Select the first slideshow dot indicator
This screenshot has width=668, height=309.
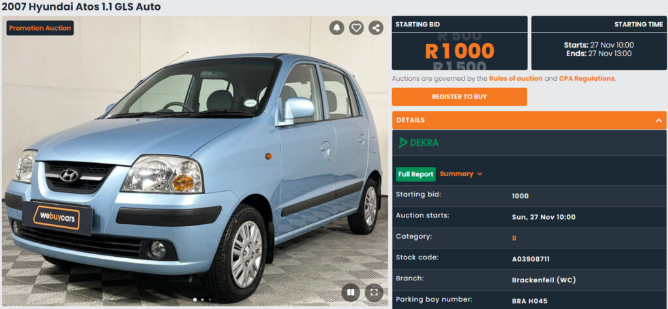pos(195,300)
